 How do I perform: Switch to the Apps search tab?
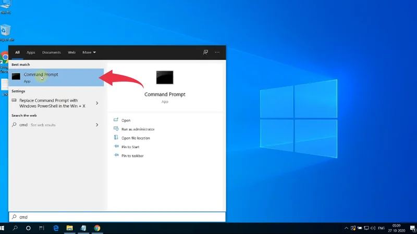point(31,53)
